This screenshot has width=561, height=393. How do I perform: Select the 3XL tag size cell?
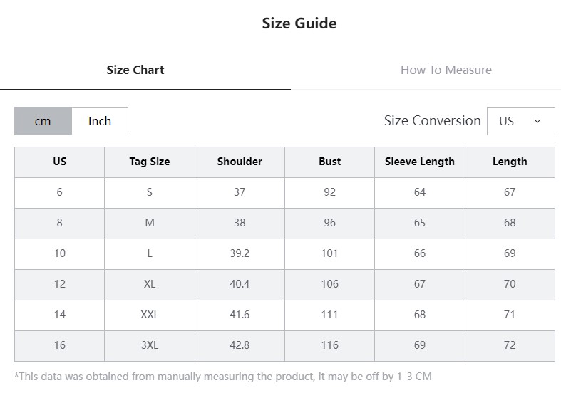150,345
